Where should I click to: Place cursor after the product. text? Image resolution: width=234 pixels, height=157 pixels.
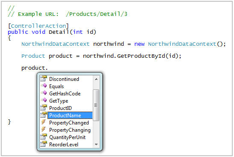tap(48, 68)
